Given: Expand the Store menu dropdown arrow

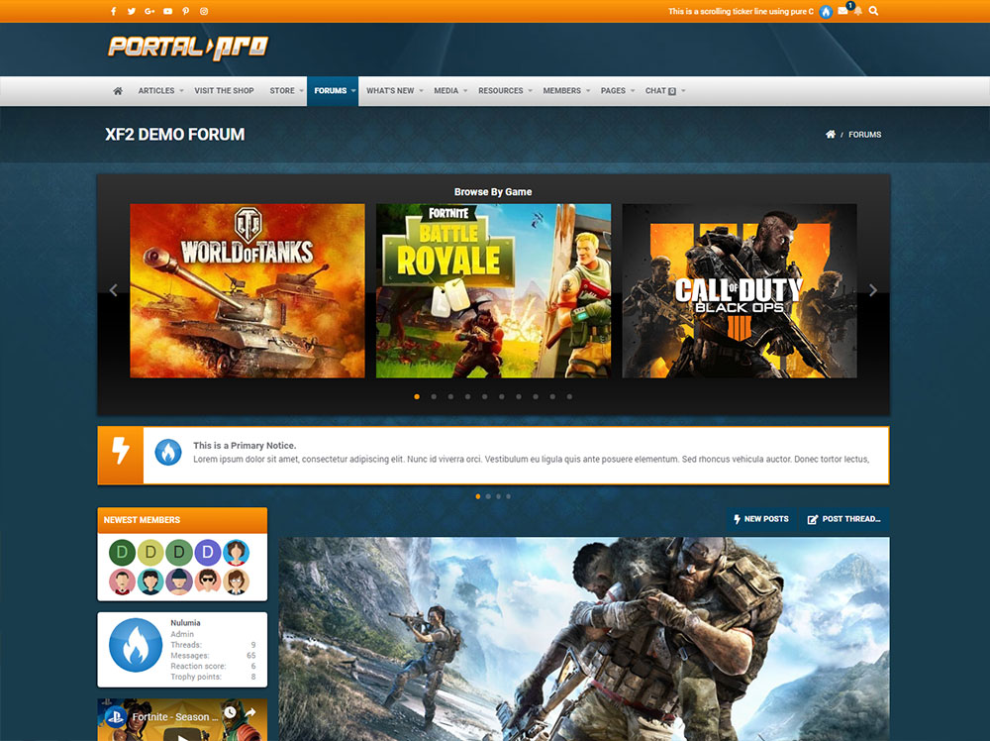Looking at the screenshot, I should pos(302,91).
